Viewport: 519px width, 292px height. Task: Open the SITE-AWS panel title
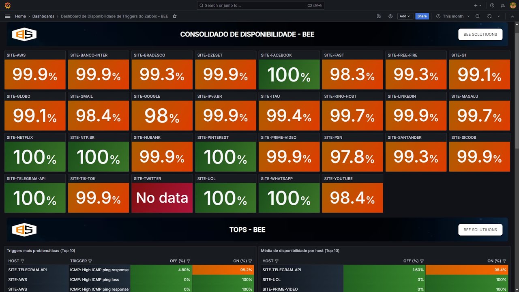pos(16,55)
